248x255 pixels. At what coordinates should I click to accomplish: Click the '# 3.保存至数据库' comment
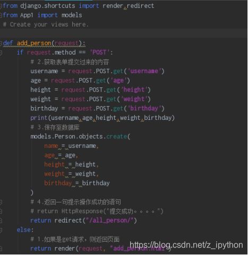(x=55, y=127)
